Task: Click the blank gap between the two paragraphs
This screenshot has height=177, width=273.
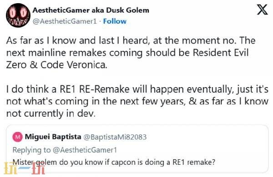Action: (136, 77)
